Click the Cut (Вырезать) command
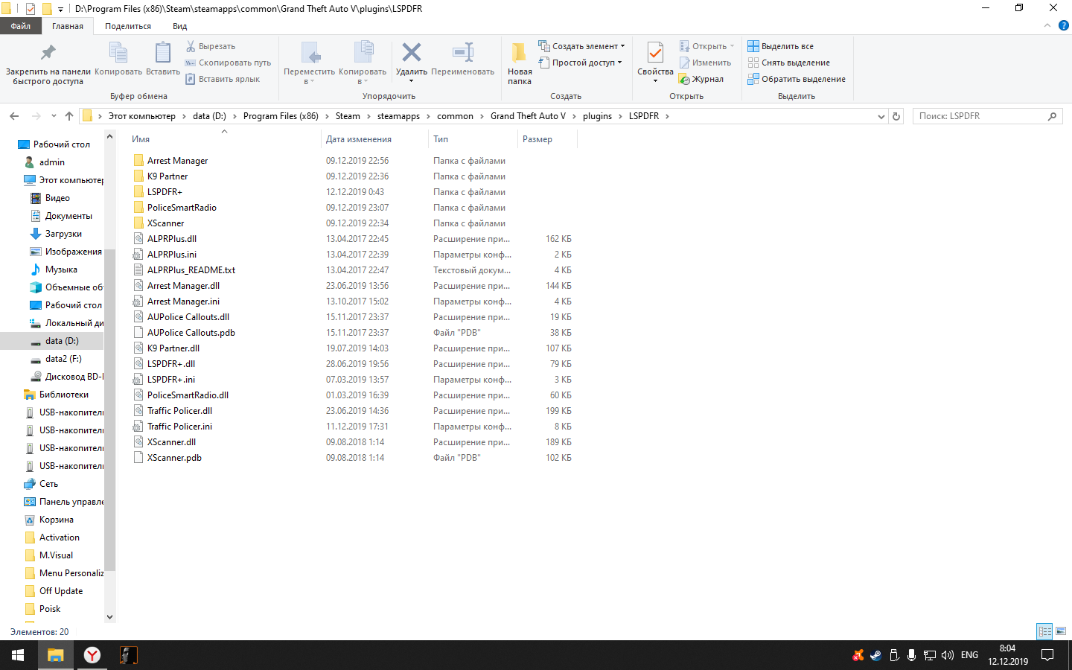Viewport: 1072px width, 670px height. [x=211, y=46]
